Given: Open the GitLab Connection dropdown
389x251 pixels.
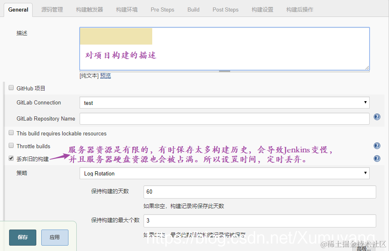Looking at the screenshot, I should coord(224,102).
